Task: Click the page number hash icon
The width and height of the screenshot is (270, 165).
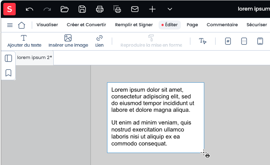Action: pos(228,41)
